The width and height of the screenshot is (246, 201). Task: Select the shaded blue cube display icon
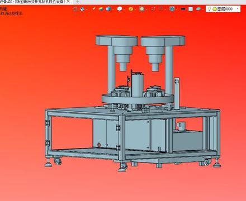[x=108, y=9]
